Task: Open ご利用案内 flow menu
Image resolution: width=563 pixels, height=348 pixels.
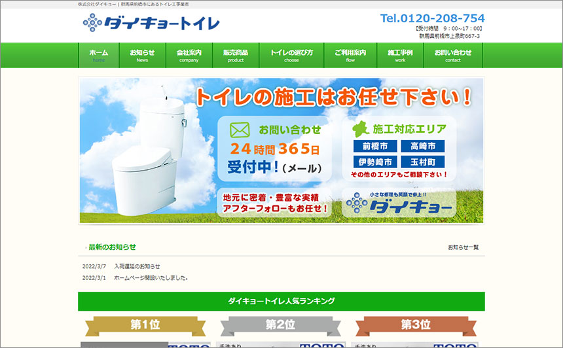Action: click(x=350, y=55)
